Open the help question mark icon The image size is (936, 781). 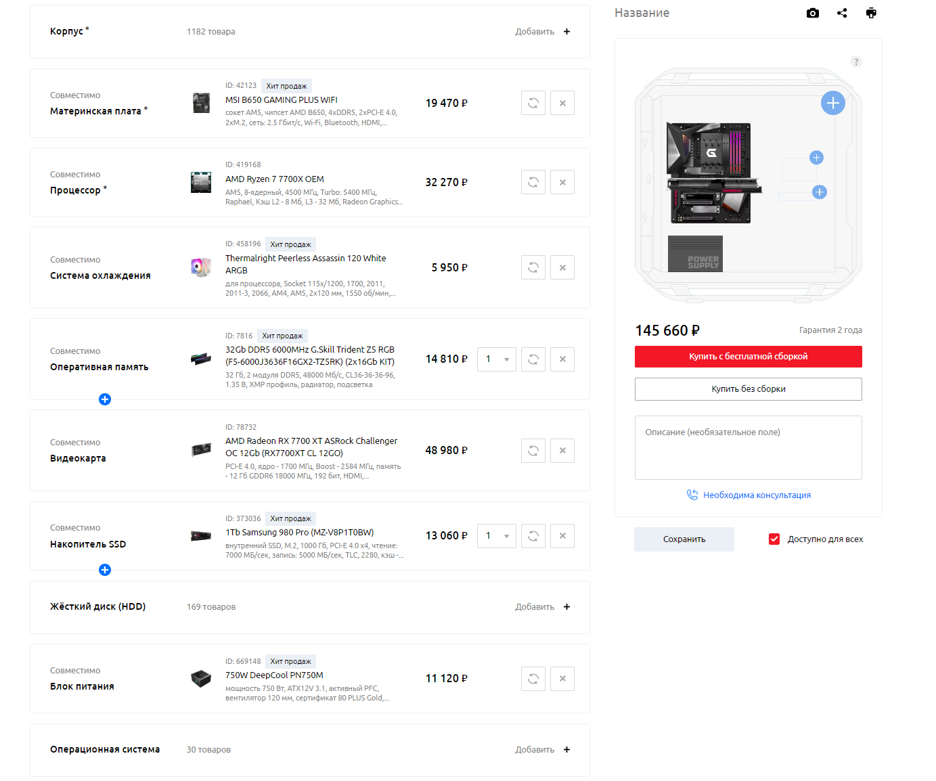coord(856,62)
